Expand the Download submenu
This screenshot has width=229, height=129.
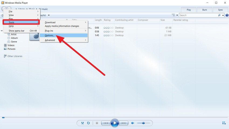pos(64,22)
